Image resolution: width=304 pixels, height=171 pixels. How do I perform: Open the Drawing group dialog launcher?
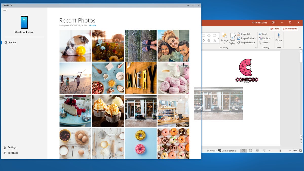(x=256, y=48)
